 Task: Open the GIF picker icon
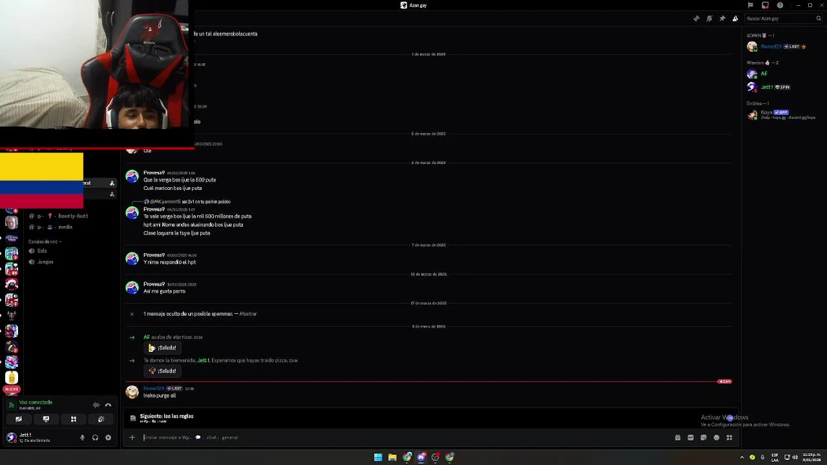(690, 438)
